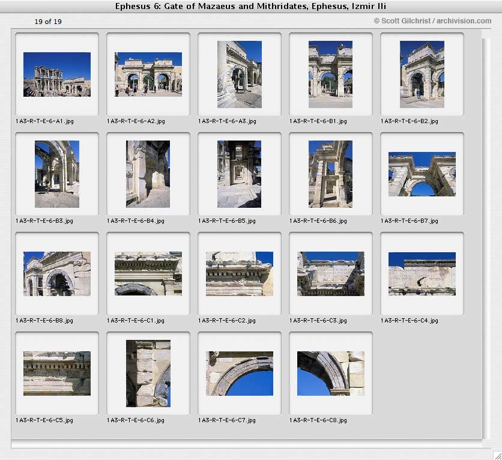Click the filename label 1A3-R-T-E-6-C5.jpg

click(44, 420)
